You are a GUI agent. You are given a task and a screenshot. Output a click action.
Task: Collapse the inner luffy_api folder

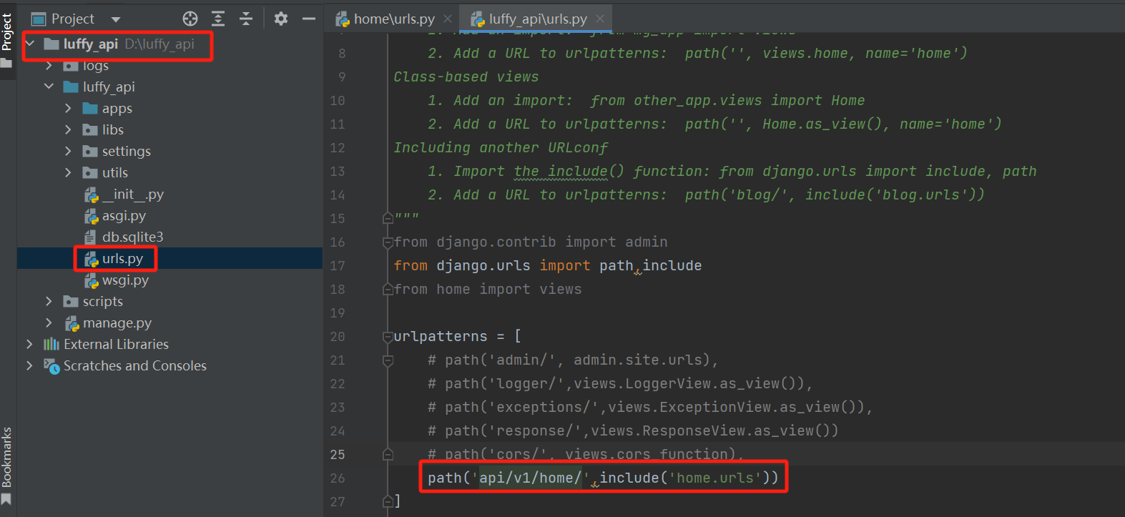(49, 87)
